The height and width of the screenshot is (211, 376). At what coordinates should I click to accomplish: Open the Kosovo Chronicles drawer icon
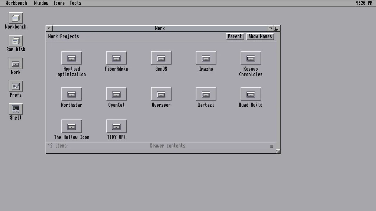[x=251, y=58]
